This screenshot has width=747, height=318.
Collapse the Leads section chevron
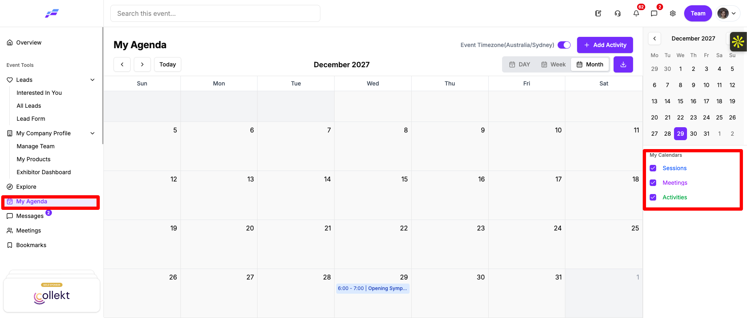92,80
